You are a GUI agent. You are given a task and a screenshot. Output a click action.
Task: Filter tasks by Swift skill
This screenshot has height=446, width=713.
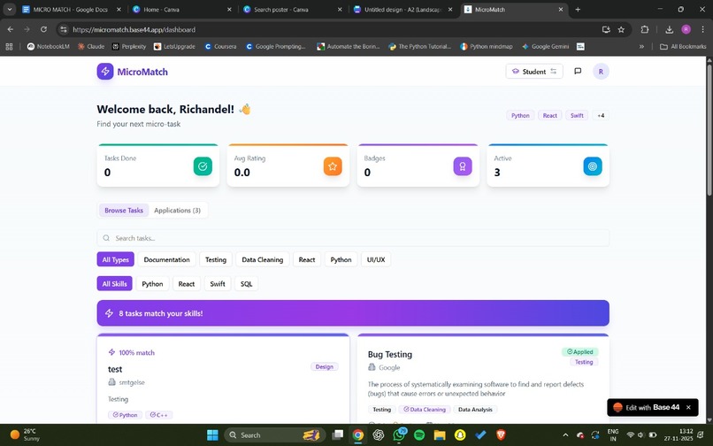coord(218,283)
